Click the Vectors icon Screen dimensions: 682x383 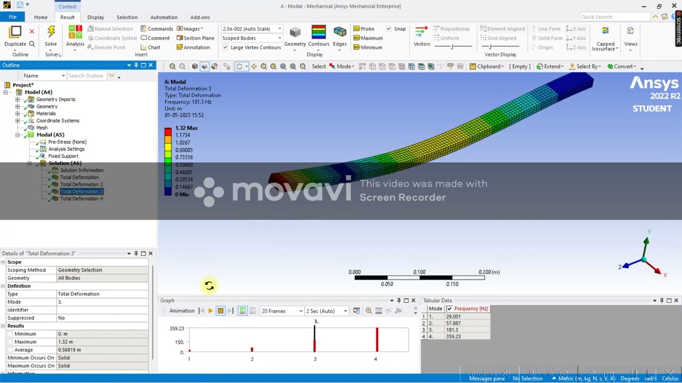click(x=421, y=31)
